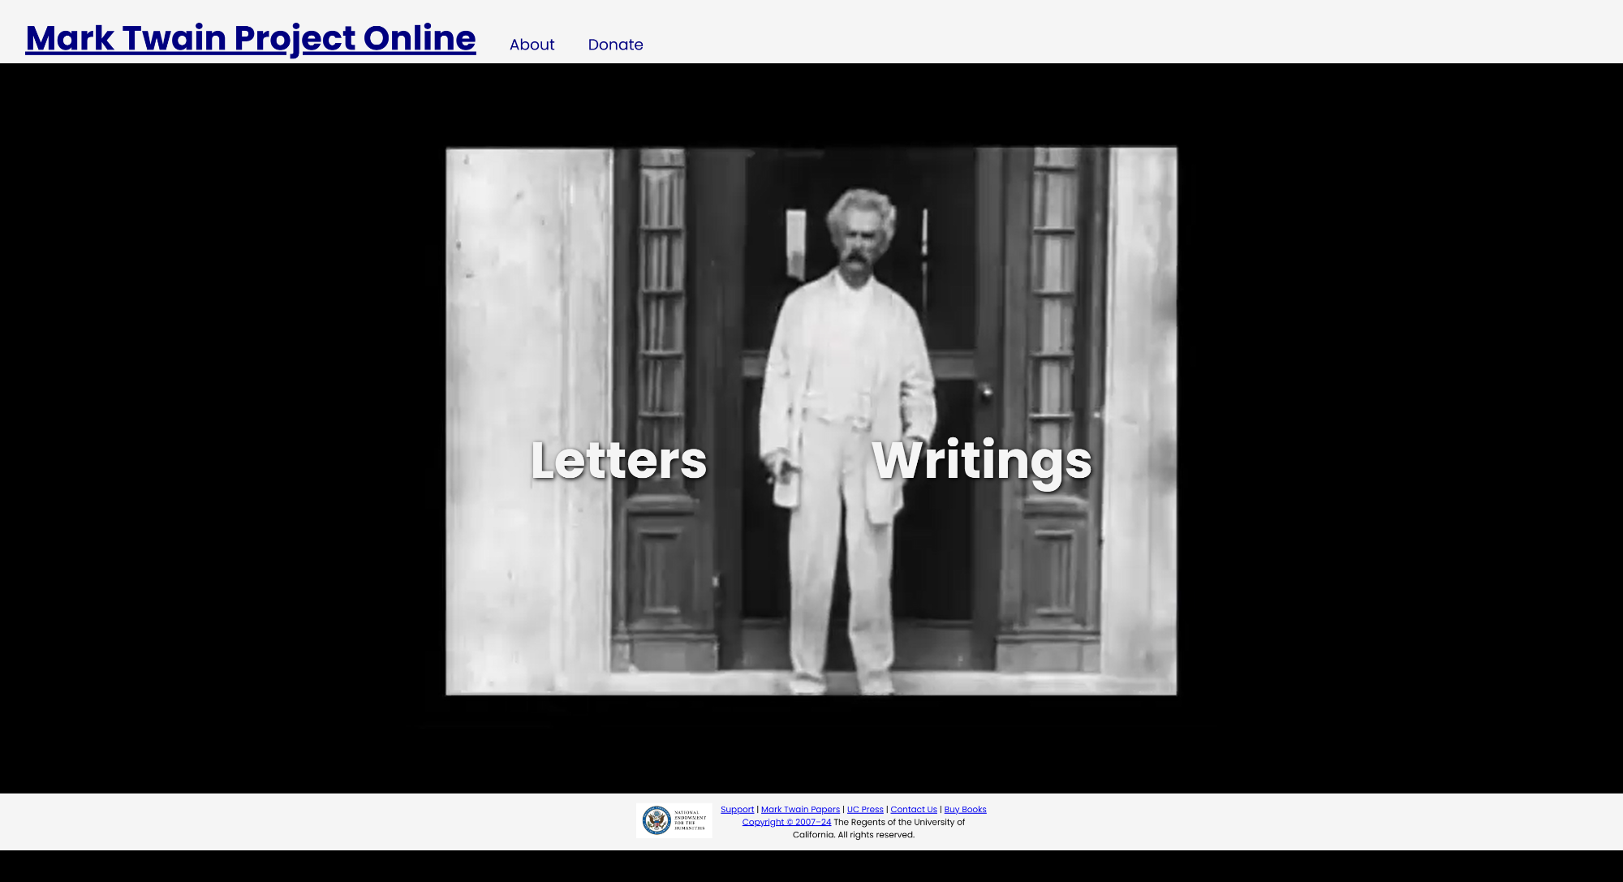Click the doorknob on the door
Image resolution: width=1623 pixels, height=882 pixels.
pos(986,393)
